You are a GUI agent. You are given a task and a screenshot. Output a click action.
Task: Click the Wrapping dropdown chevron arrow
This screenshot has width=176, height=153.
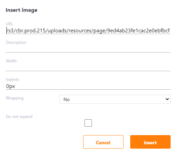tap(167, 99)
